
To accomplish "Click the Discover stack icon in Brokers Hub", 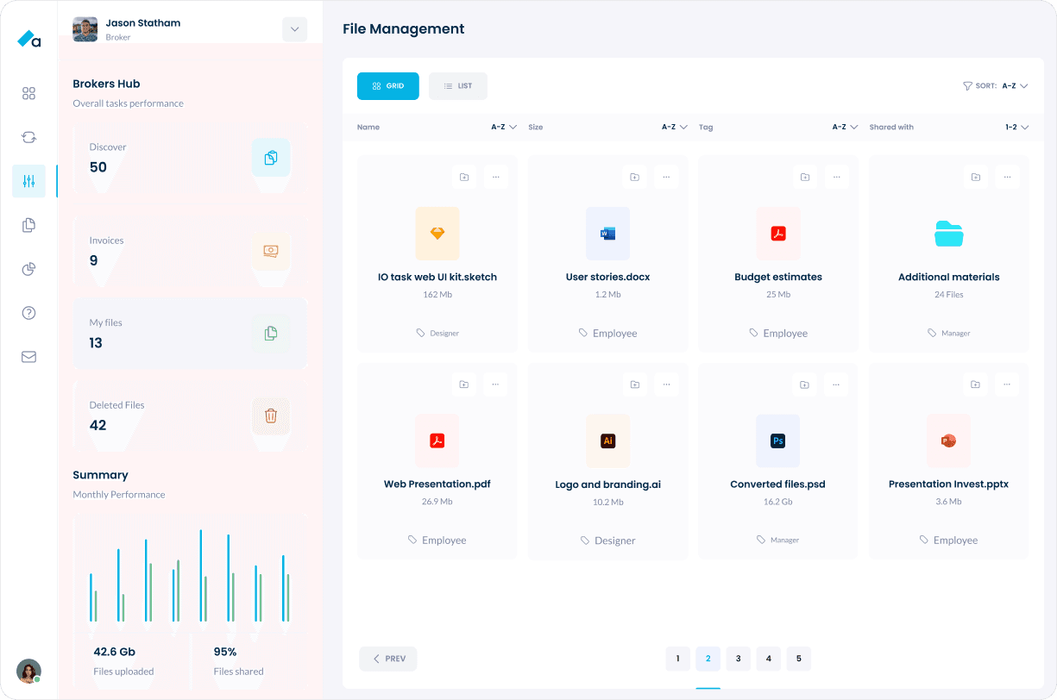I will pos(271,158).
